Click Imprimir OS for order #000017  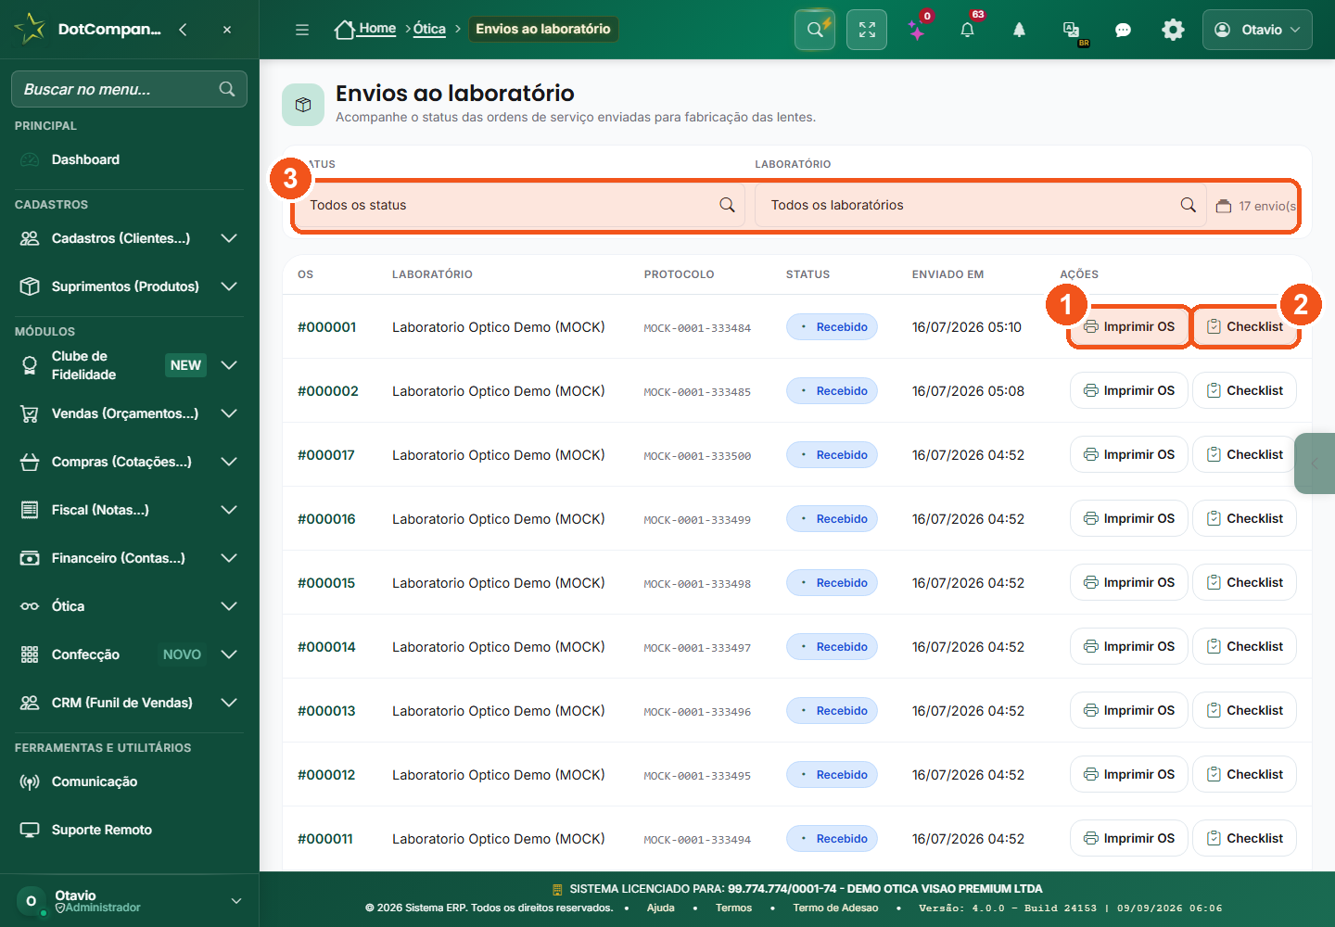1129,454
